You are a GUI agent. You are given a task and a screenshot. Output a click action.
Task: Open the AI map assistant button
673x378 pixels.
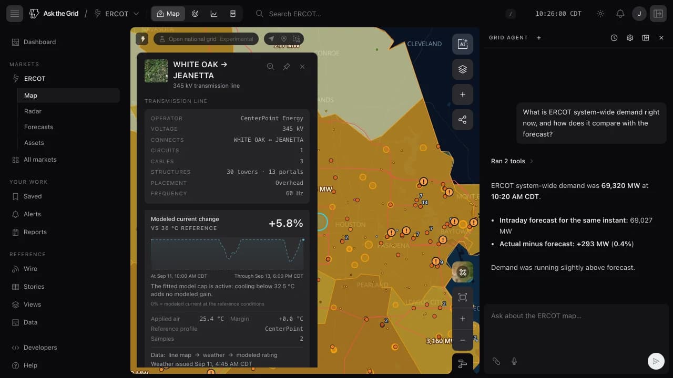pos(463,44)
